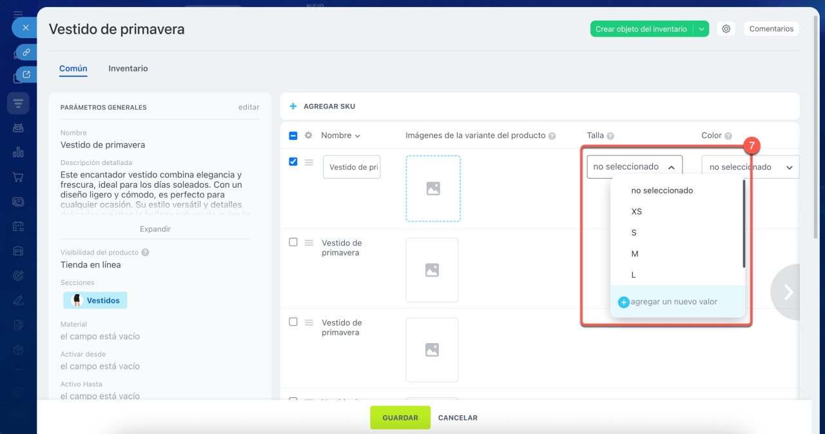Check the second Vestido de primavera row checkbox
The height and width of the screenshot is (434, 825).
(293, 242)
